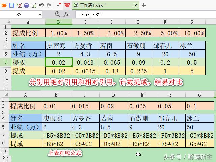Select all cells with the upper sheet's corner triangle
The height and width of the screenshot is (162, 216).
[x=8, y=22]
